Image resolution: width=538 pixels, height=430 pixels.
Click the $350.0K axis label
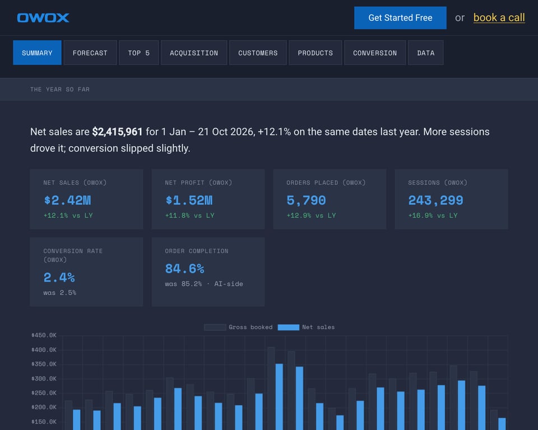pyautogui.click(x=44, y=364)
